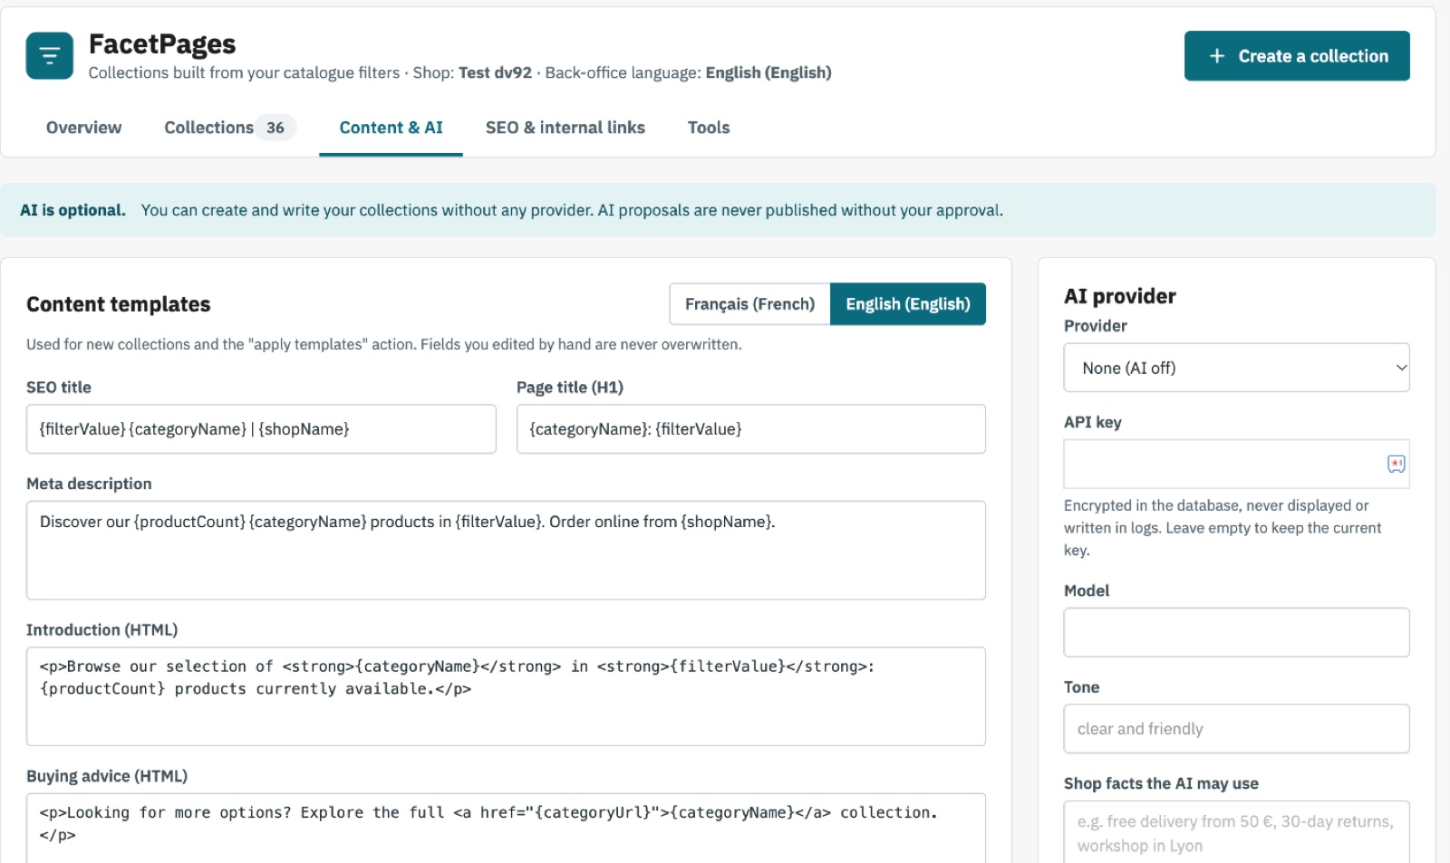This screenshot has height=863, width=1450.
Task: Open the Overview tab
Action: 83,128
